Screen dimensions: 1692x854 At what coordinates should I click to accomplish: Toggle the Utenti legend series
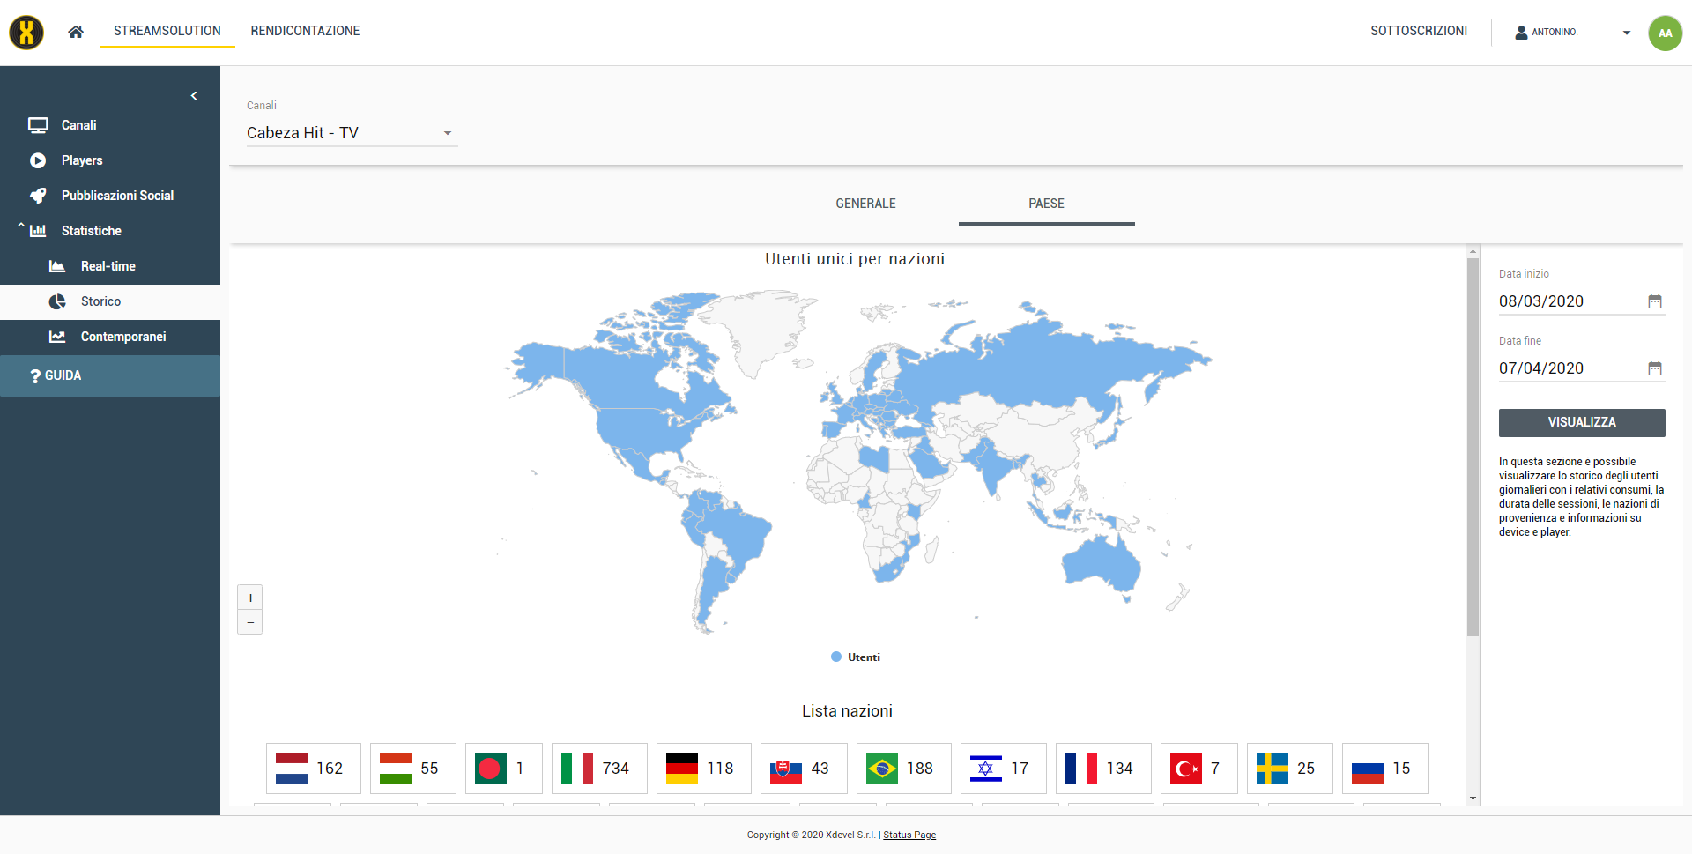[855, 657]
